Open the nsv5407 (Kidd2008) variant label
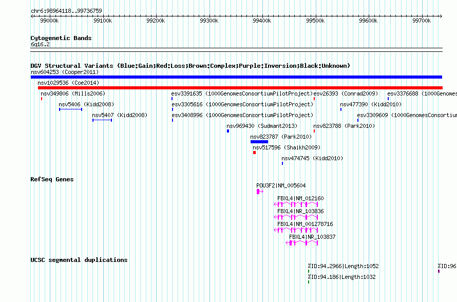The height and width of the screenshot is (302, 457). point(120,115)
